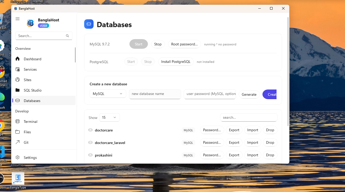Image resolution: width=345 pixels, height=192 pixels.
Task: Export the doctorcare database
Action: (234, 130)
